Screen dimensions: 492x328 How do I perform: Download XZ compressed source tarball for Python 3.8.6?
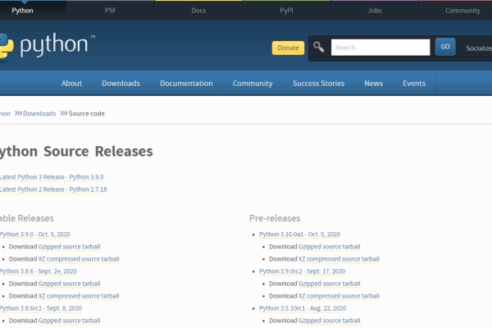[x=79, y=296]
